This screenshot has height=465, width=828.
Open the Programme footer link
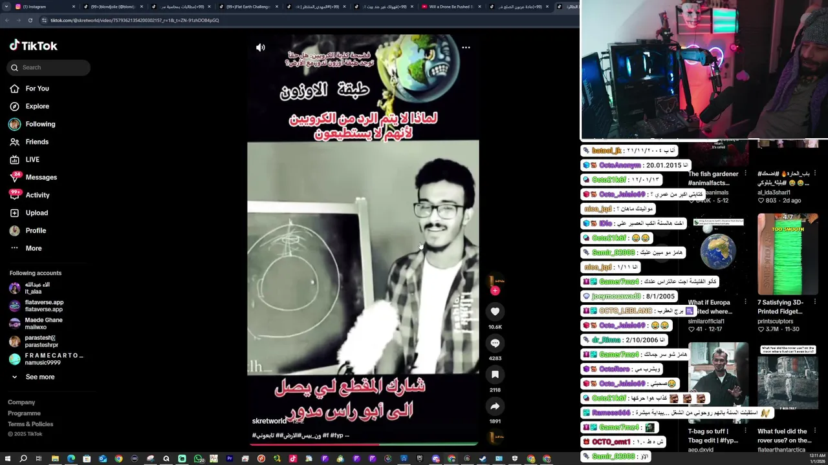(24, 413)
